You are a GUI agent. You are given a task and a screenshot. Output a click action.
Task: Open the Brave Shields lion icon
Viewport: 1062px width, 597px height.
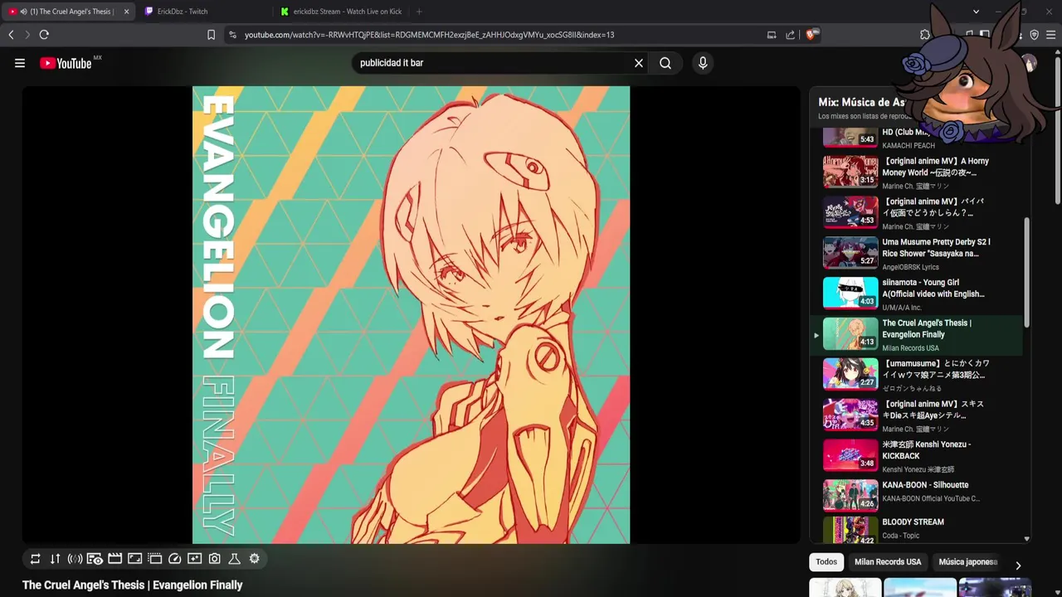pos(811,35)
